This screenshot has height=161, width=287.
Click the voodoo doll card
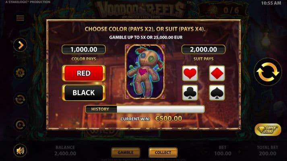coord(145,72)
